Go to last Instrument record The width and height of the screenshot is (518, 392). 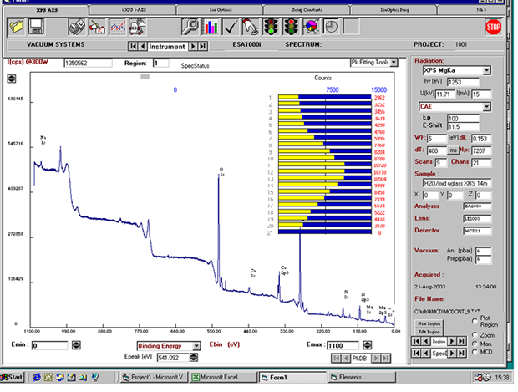point(203,46)
